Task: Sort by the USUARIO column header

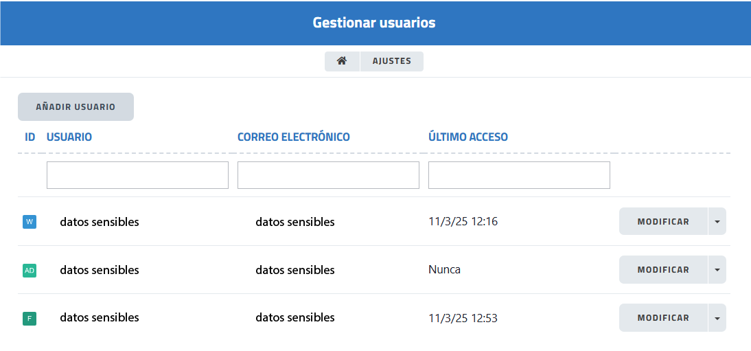Action: tap(69, 137)
